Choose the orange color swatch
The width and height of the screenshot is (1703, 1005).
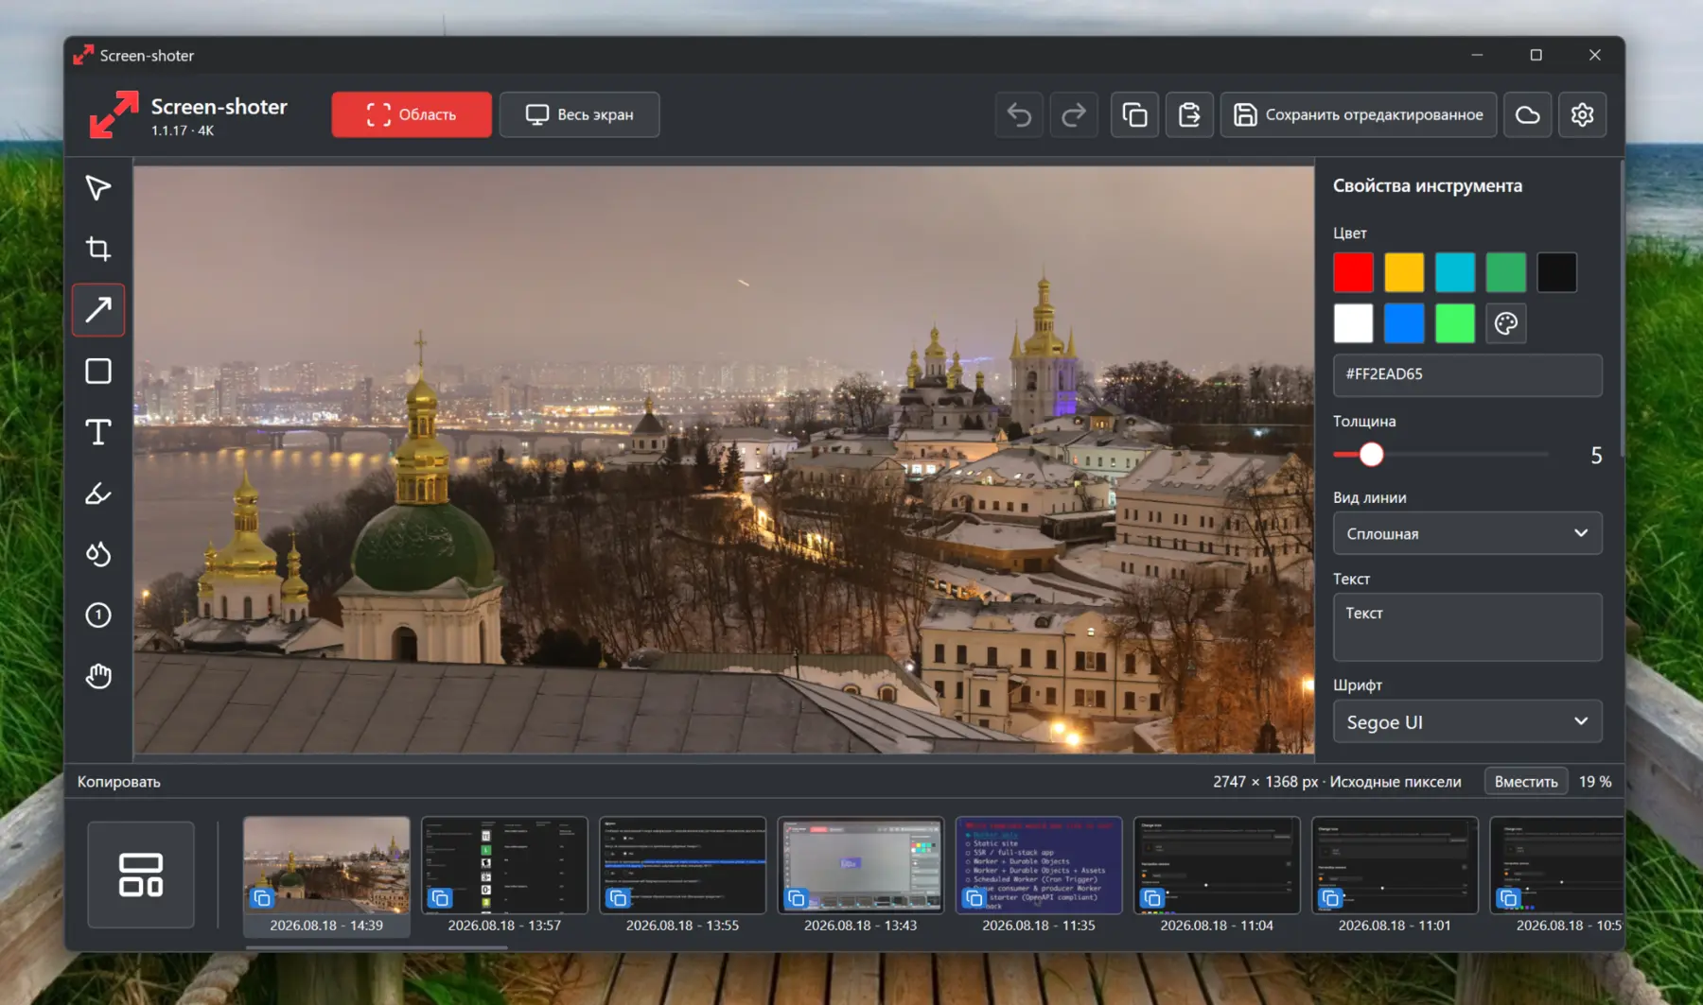pyautogui.click(x=1404, y=272)
